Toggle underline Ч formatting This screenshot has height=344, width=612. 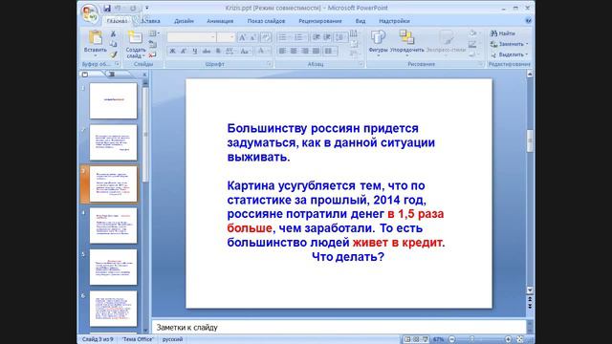195,51
